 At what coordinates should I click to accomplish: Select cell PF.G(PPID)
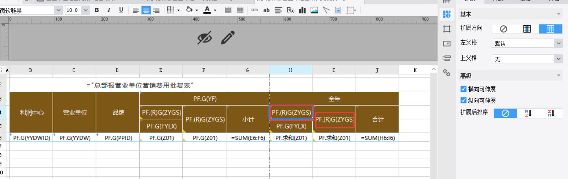tap(118, 138)
